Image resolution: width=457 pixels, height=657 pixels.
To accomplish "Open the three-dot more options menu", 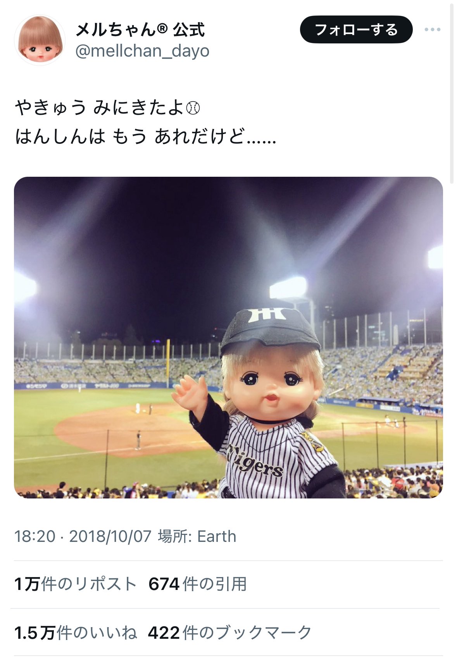I will 432,29.
